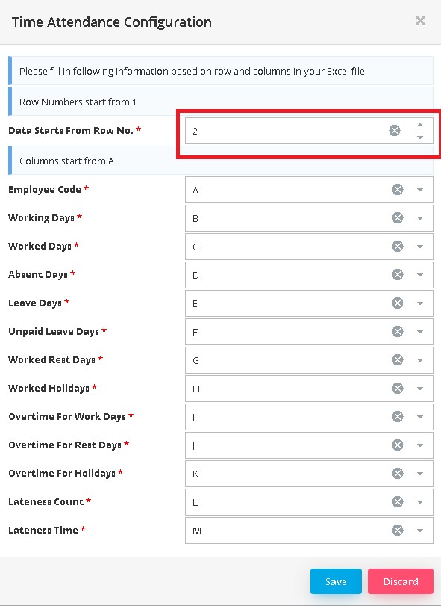
Task: Open the Worked Rest Days dropdown
Action: point(420,360)
